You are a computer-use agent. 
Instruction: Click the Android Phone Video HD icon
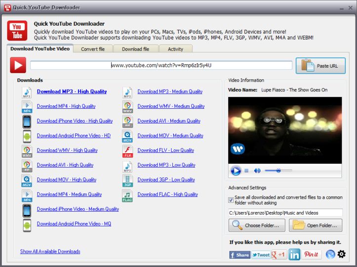click(x=27, y=136)
